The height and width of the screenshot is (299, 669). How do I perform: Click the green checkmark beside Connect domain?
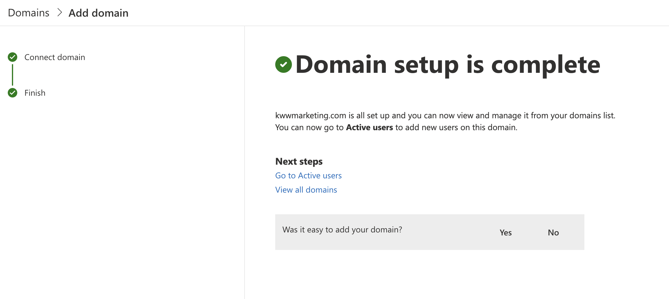coord(13,57)
